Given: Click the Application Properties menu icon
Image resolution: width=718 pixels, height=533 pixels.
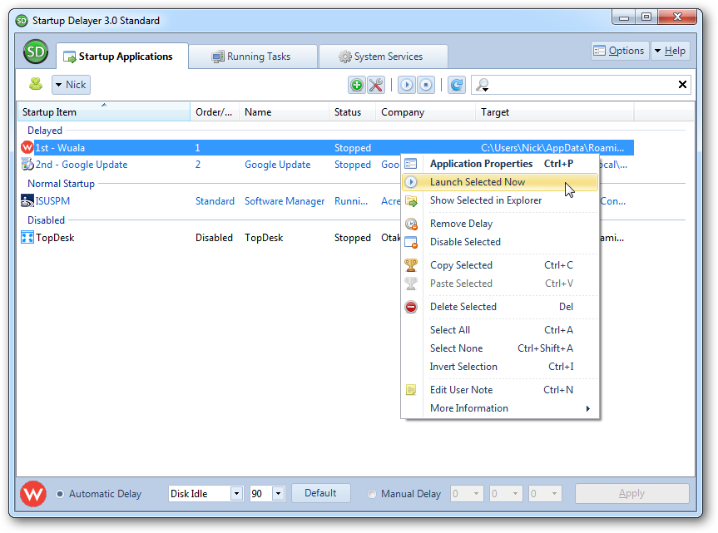Looking at the screenshot, I should point(411,164).
